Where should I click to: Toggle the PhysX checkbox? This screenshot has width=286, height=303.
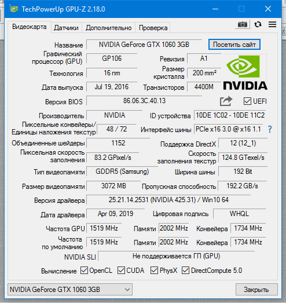154,271
